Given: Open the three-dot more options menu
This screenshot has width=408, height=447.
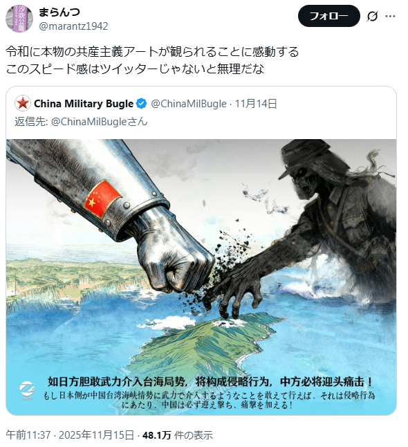Looking at the screenshot, I should (x=390, y=16).
